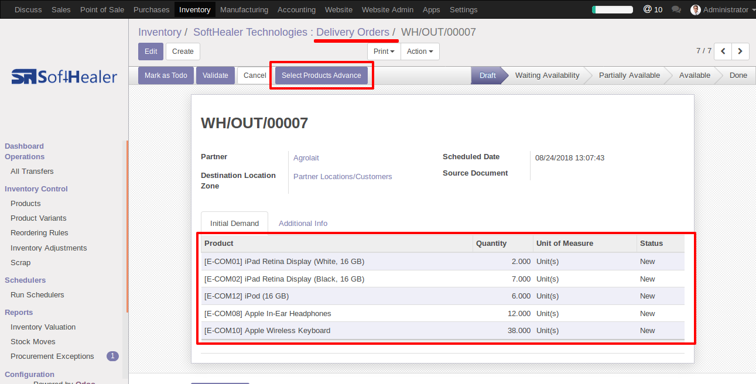Click the Draft status stage

(488, 76)
